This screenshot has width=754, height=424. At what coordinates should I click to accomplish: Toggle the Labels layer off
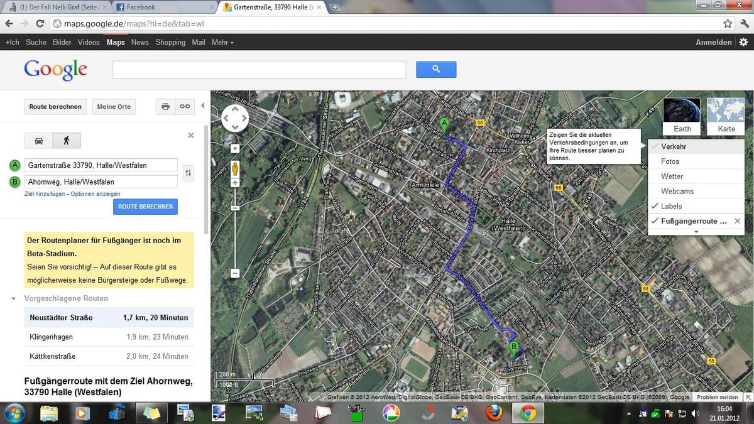(696, 206)
